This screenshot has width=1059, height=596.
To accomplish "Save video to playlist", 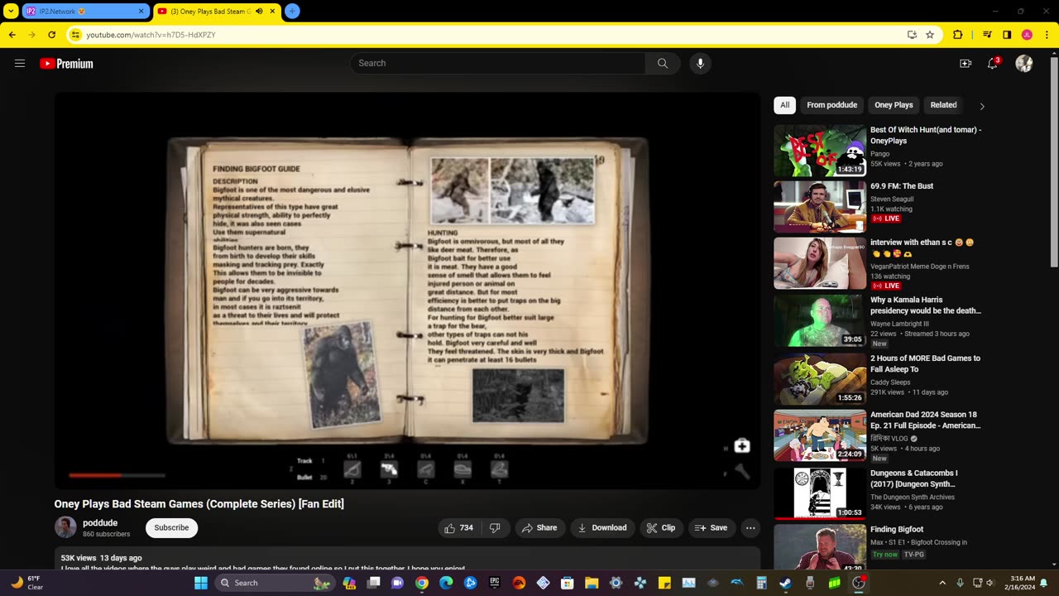I will (712, 528).
